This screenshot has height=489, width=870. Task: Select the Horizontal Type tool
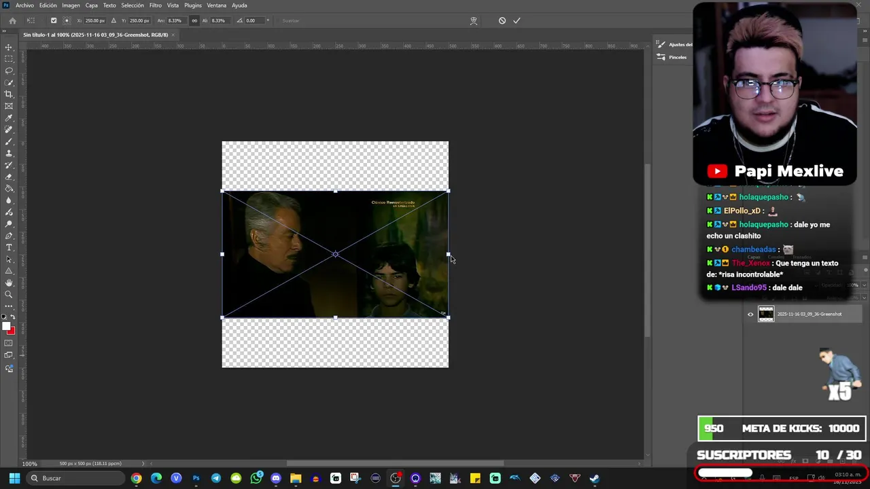[9, 247]
